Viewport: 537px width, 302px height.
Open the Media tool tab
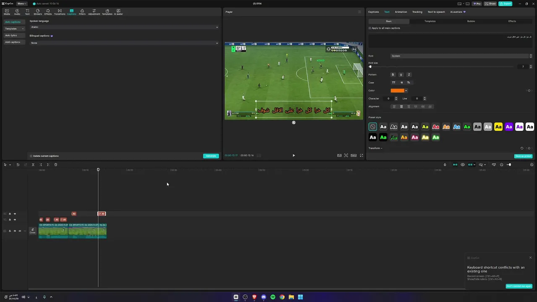7,12
